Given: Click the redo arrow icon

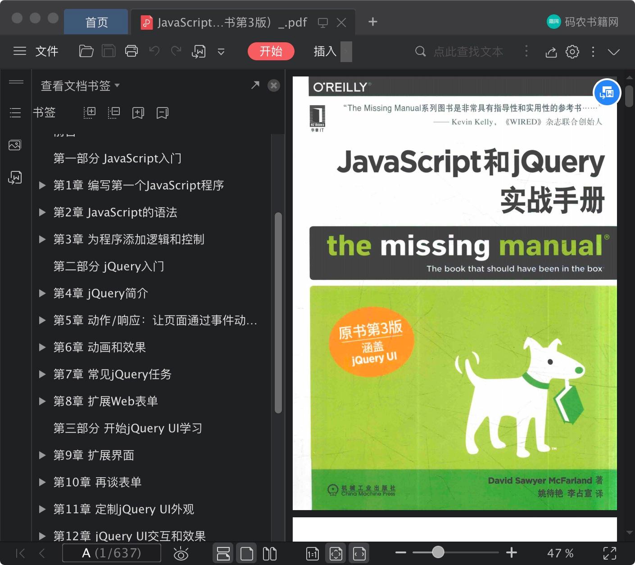Looking at the screenshot, I should 176,51.
